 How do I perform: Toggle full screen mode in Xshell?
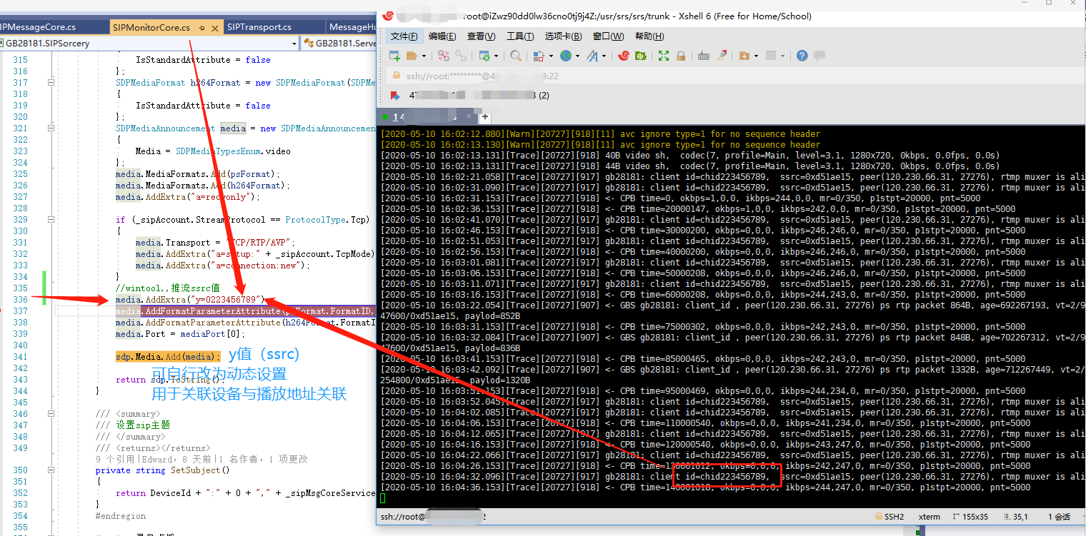click(x=662, y=56)
